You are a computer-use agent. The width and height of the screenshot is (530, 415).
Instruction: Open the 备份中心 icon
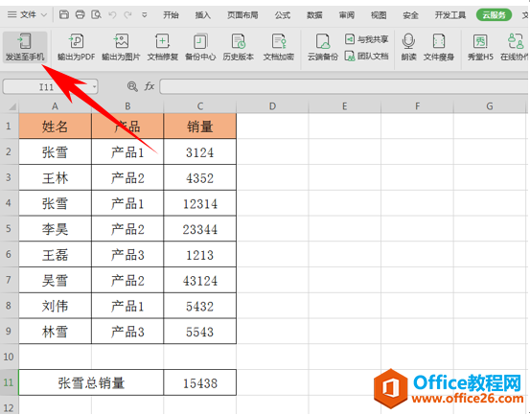tap(200, 42)
